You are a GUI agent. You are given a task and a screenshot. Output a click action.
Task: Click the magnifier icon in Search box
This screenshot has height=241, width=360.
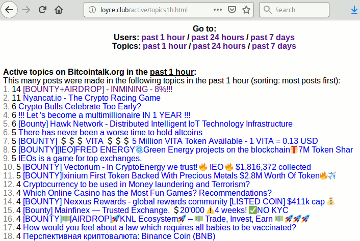coord(268,10)
